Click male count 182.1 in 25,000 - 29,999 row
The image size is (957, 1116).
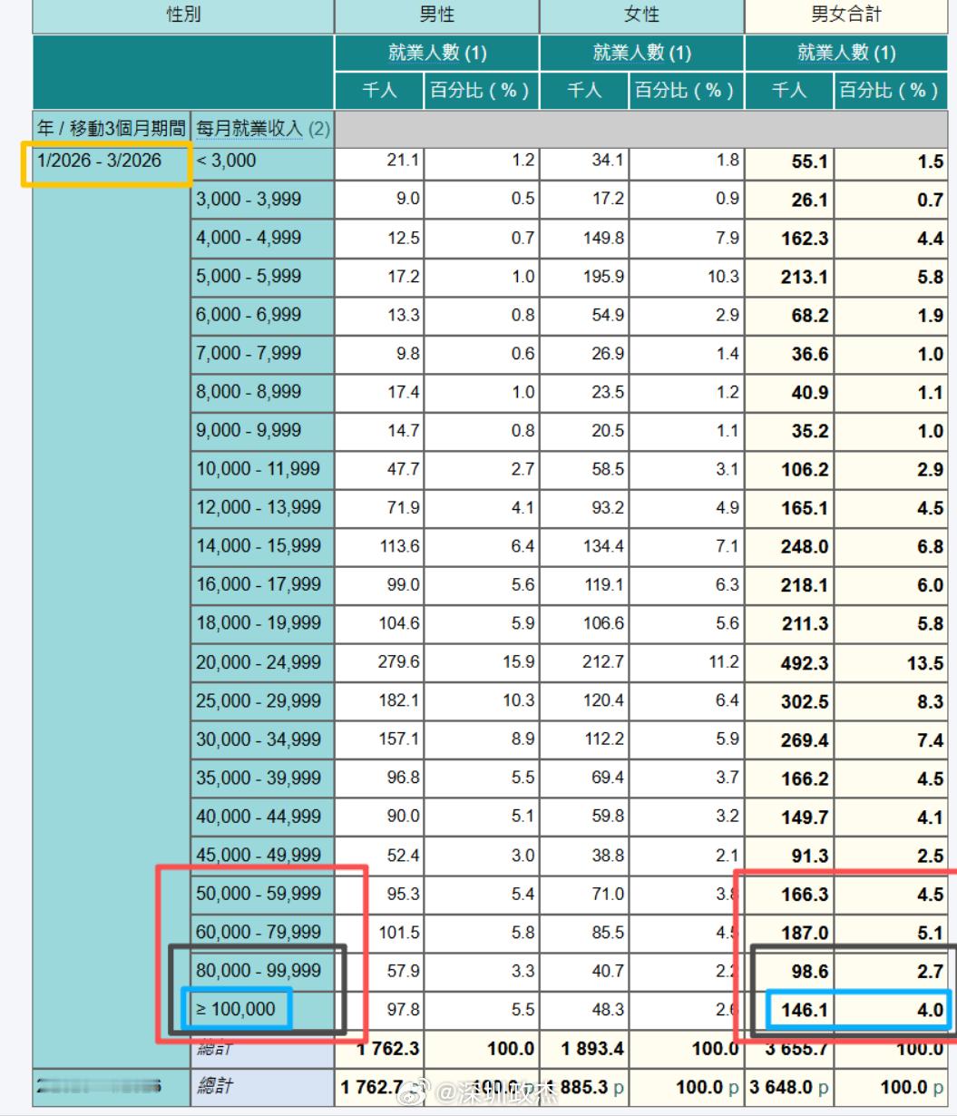399,701
